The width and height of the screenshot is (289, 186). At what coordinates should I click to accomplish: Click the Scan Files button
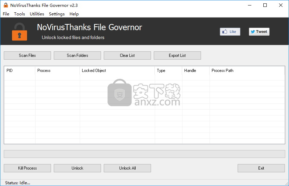click(27, 55)
